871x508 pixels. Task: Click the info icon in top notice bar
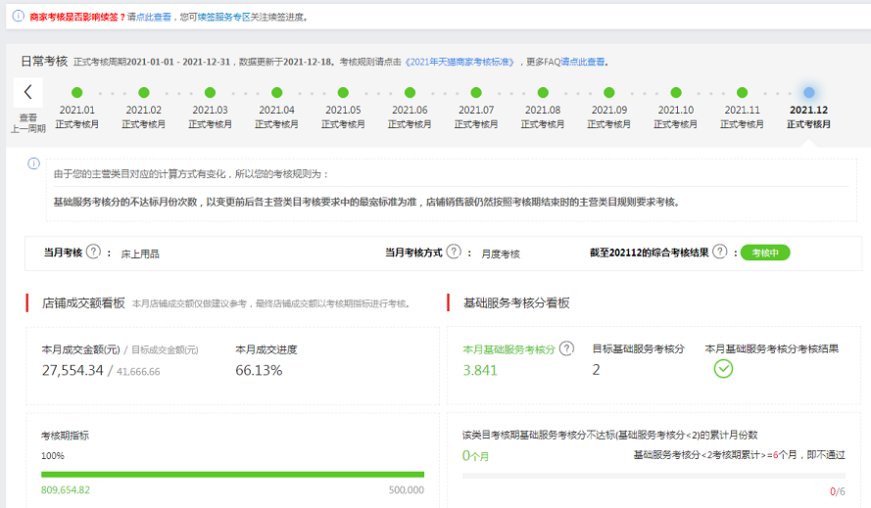click(x=19, y=16)
